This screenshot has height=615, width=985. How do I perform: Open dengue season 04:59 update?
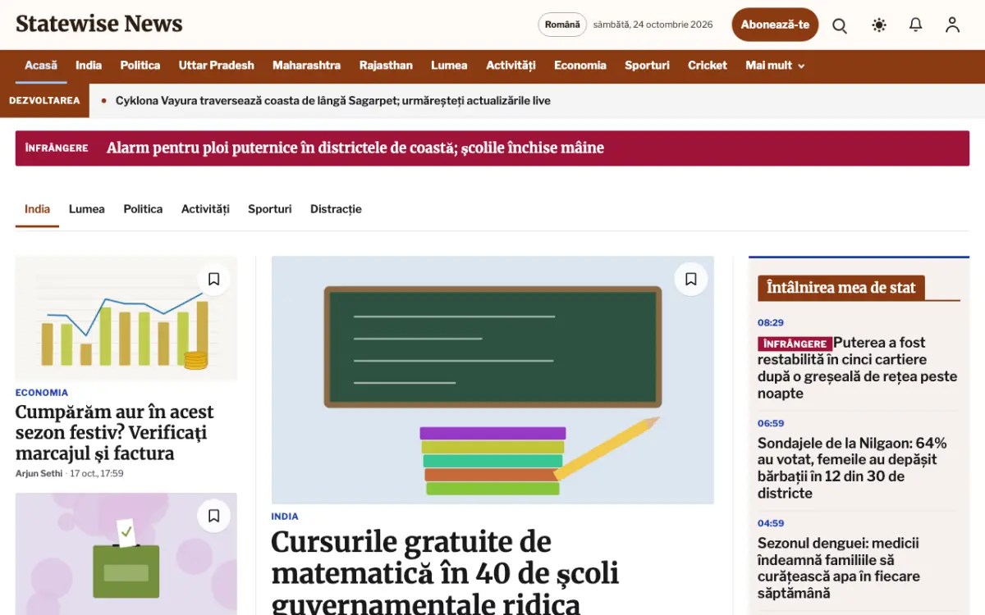[839, 568]
